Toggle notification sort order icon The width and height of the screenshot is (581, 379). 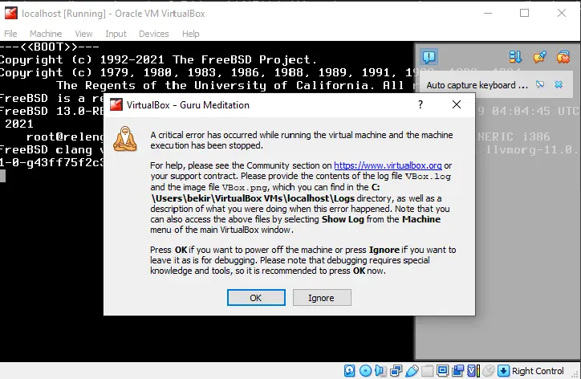[x=515, y=57]
